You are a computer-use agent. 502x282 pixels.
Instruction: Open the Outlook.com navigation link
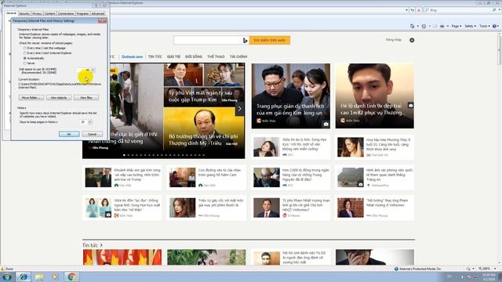pos(133,56)
